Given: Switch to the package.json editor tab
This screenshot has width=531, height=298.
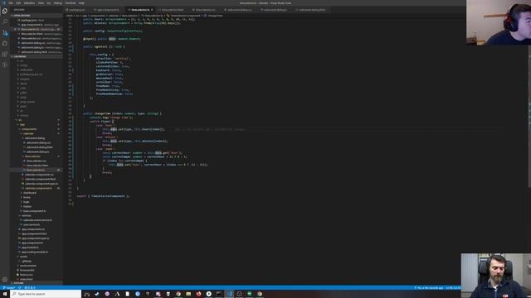Looking at the screenshot, I should 77,10.
